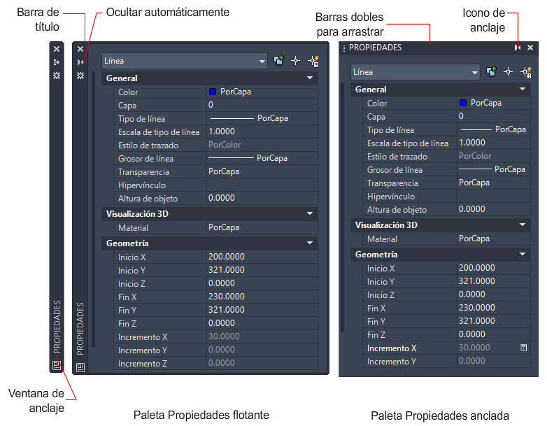
Task: Click blue color swatch in docked palette
Action: click(x=463, y=103)
